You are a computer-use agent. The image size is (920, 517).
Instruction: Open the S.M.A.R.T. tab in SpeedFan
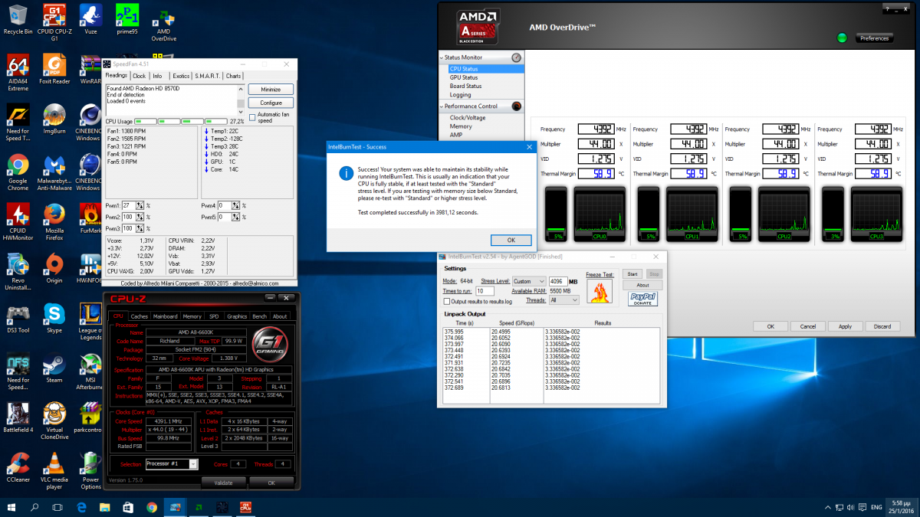207,76
